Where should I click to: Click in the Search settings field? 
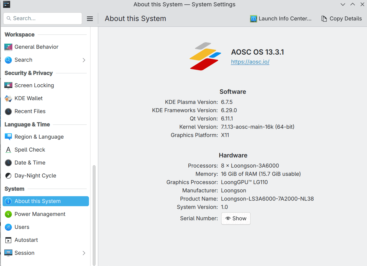pyautogui.click(x=43, y=18)
